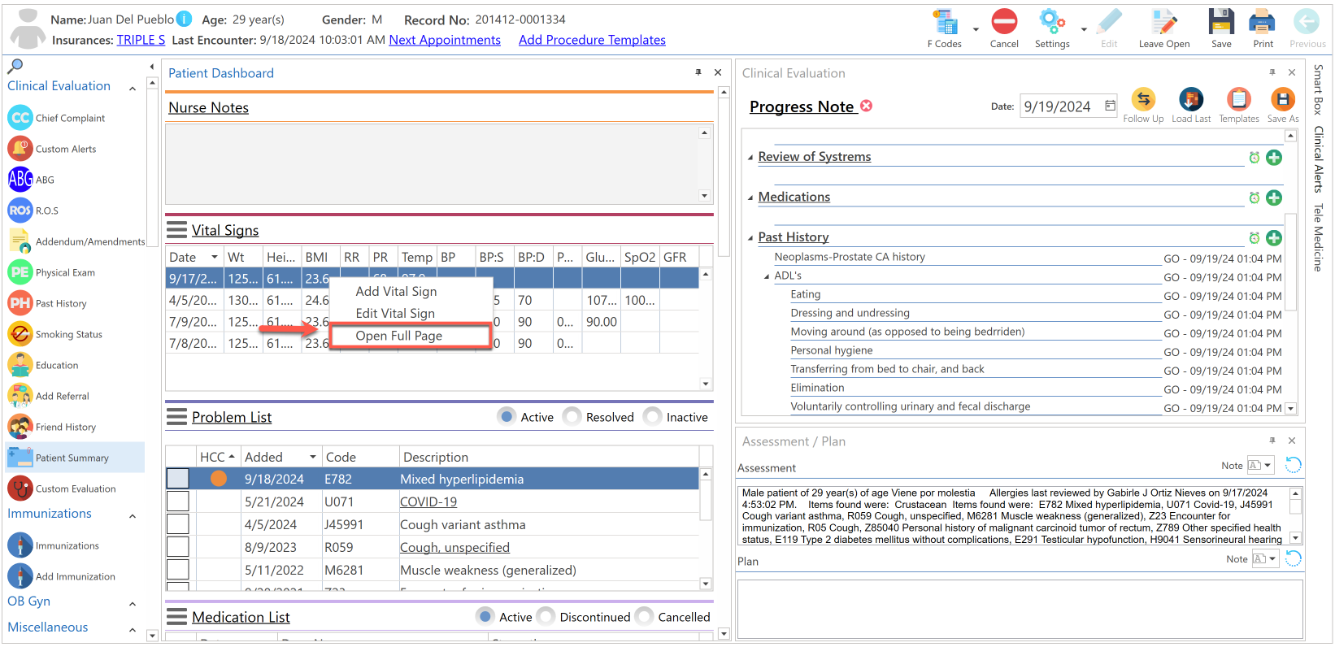Collapse Immunizations sidebar section

pos(133,515)
